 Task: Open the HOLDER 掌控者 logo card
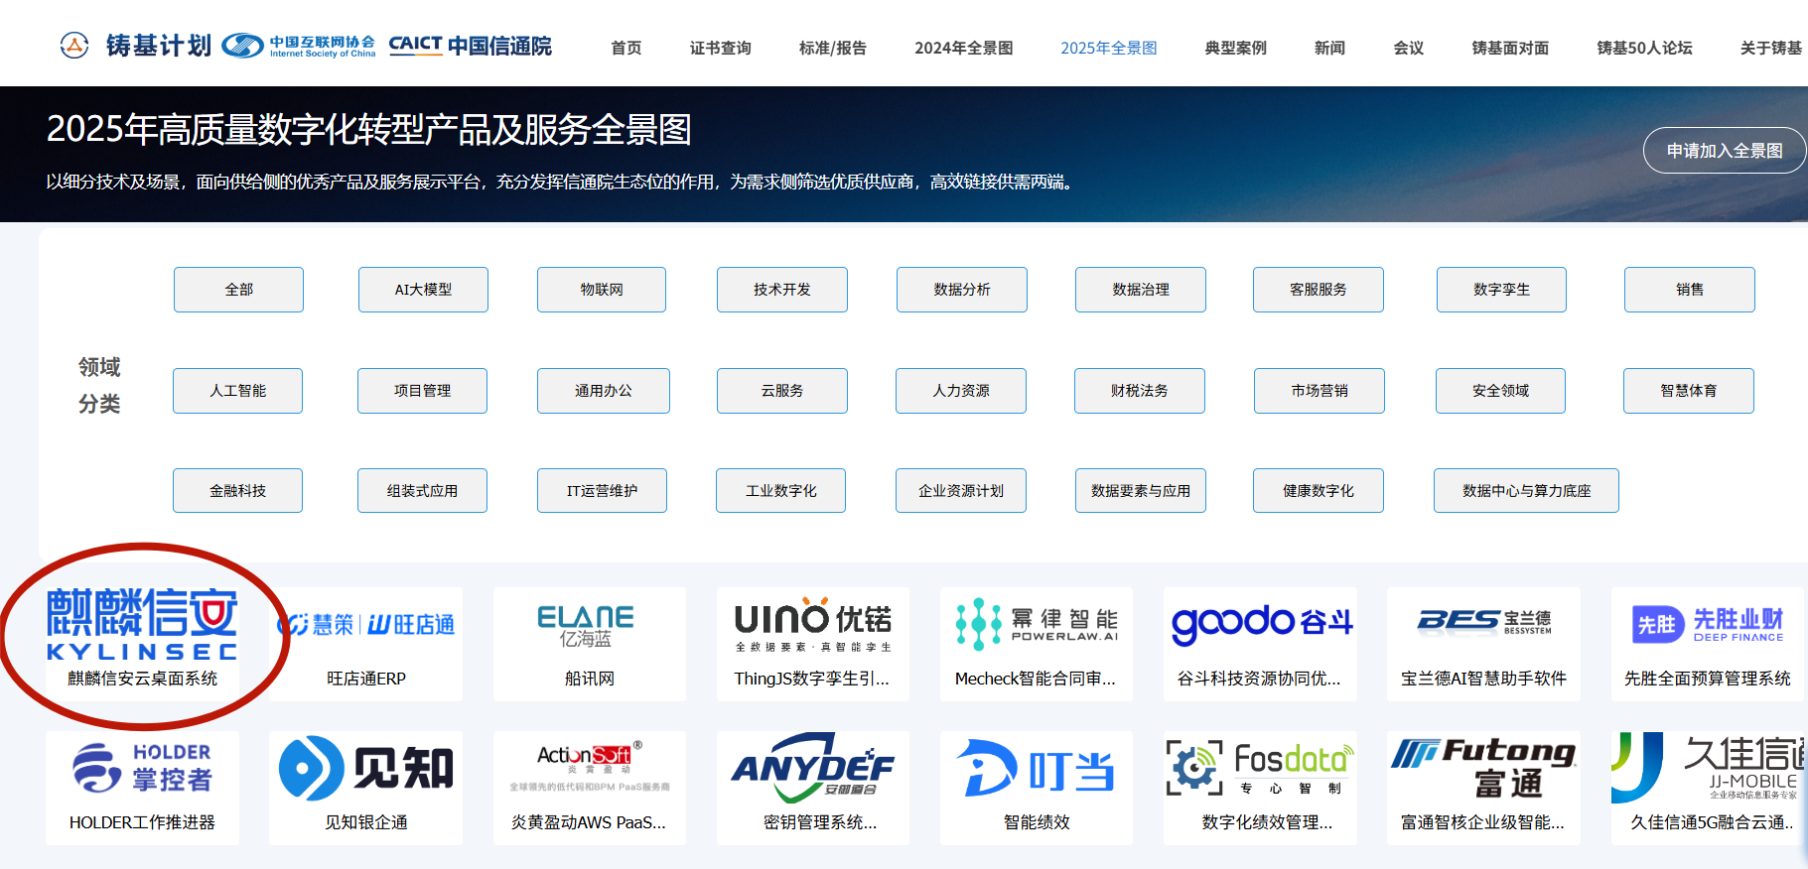pos(142,768)
